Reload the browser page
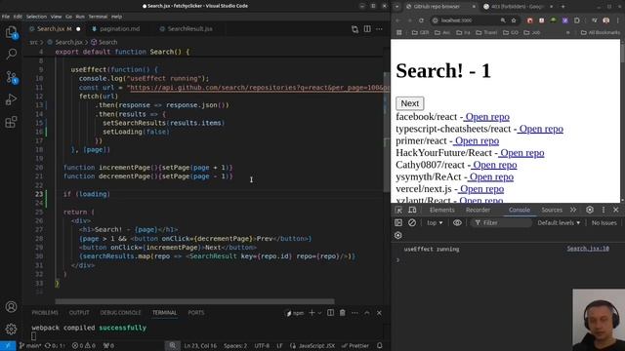 421,20
